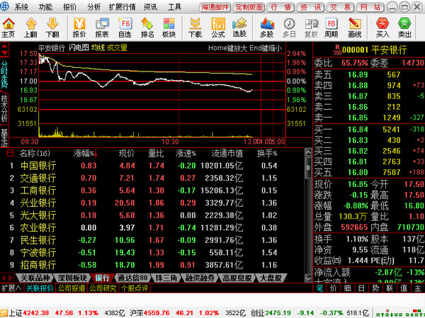Click the 主页 home toolbar icon
The width and height of the screenshot is (425, 318).
pos(8,28)
